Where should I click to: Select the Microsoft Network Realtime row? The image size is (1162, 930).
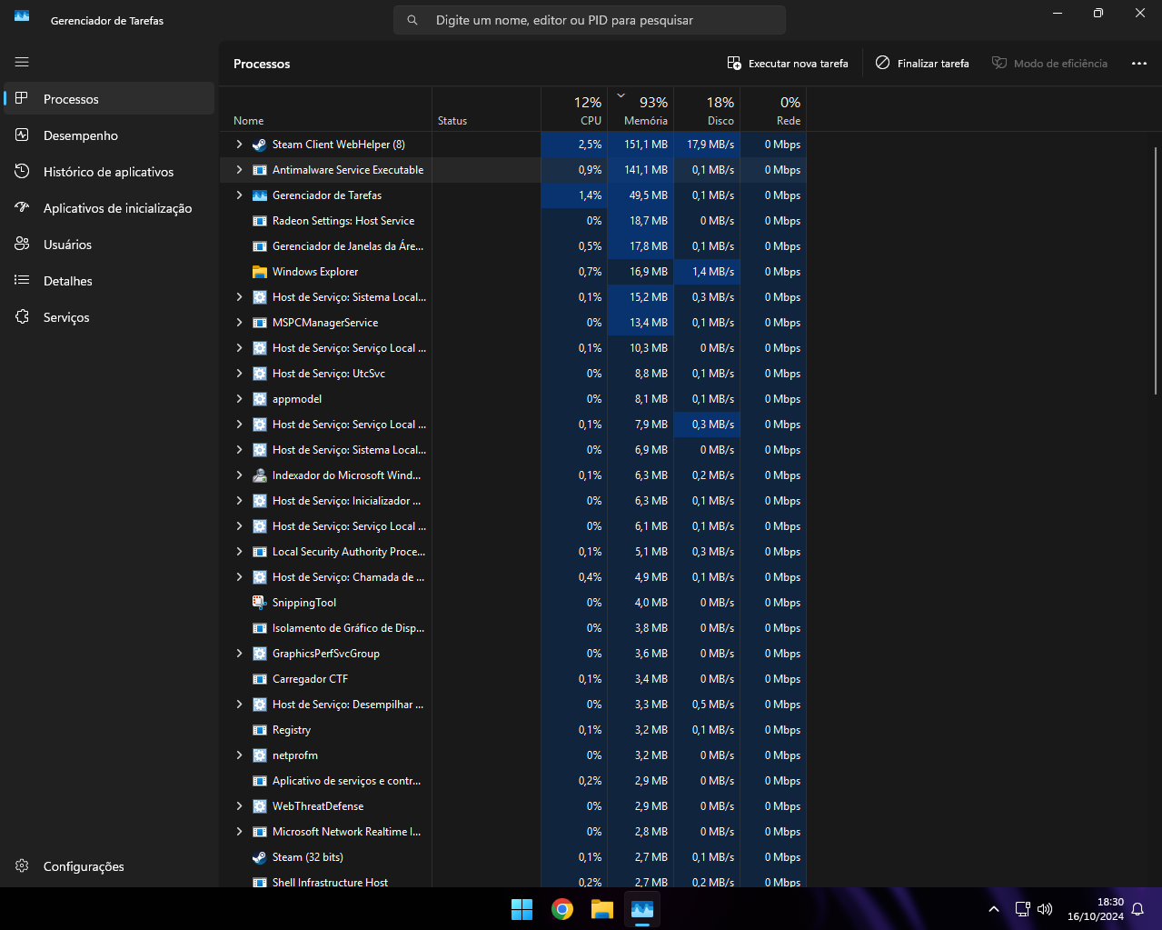(x=512, y=832)
